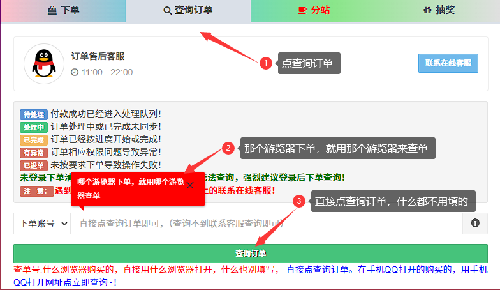Click the red number 1 annotation marker
Screen dimensions: 500x290
coord(267,63)
